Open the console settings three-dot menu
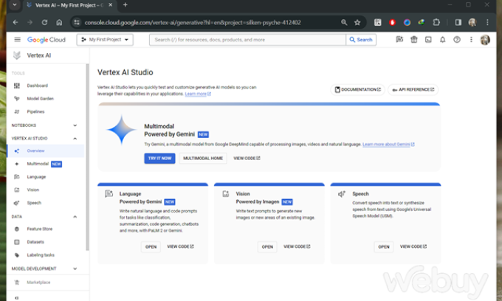 point(471,40)
